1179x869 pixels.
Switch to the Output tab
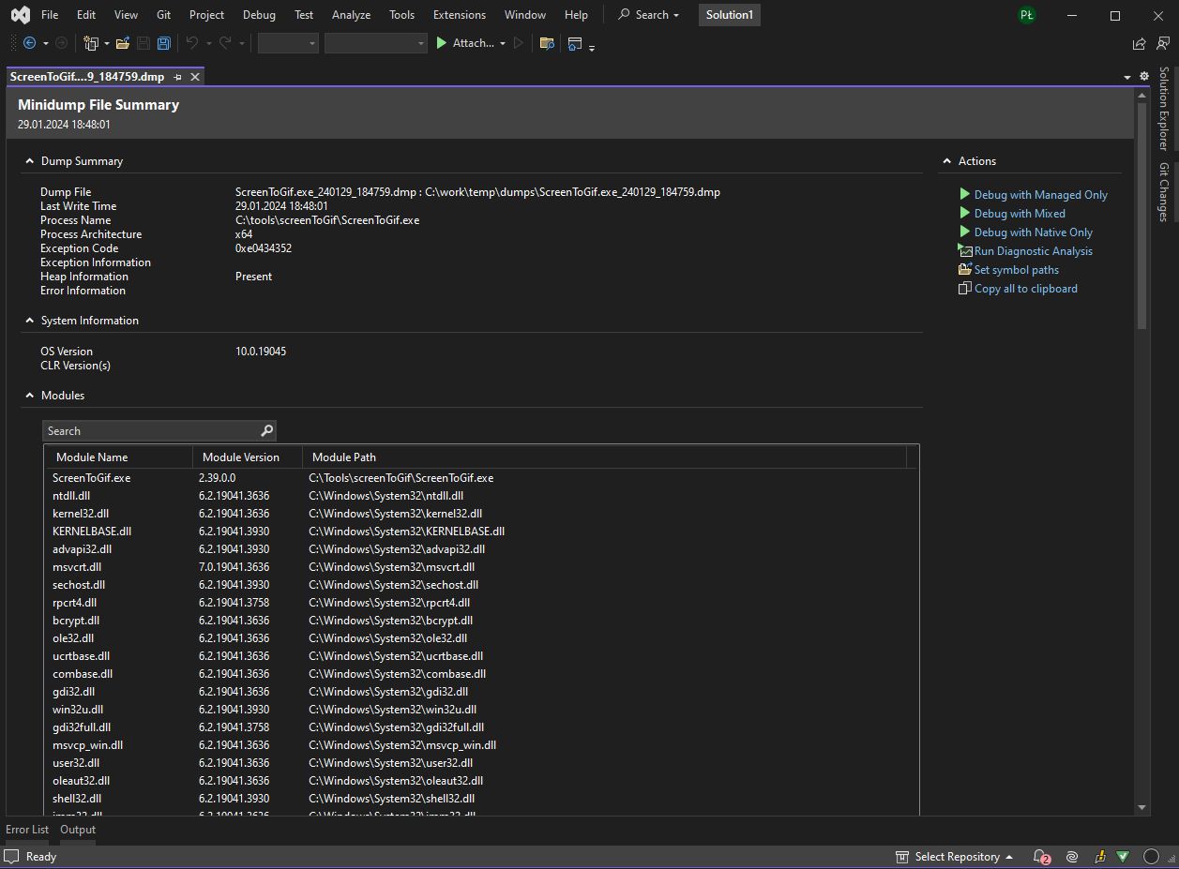pos(78,830)
